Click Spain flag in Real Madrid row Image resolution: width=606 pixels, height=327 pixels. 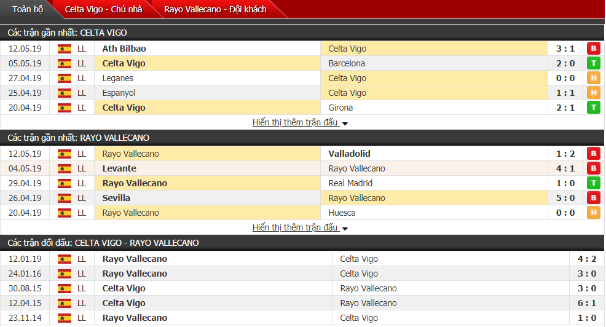click(x=65, y=183)
